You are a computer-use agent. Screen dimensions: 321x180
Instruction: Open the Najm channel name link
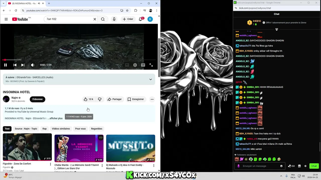point(15,98)
